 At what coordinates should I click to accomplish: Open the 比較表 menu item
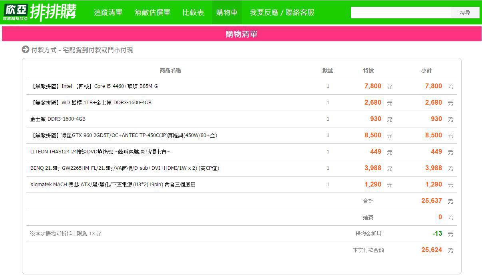pyautogui.click(x=193, y=12)
